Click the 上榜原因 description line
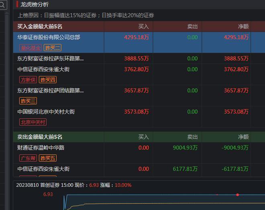The image size is (265, 210). point(86,15)
